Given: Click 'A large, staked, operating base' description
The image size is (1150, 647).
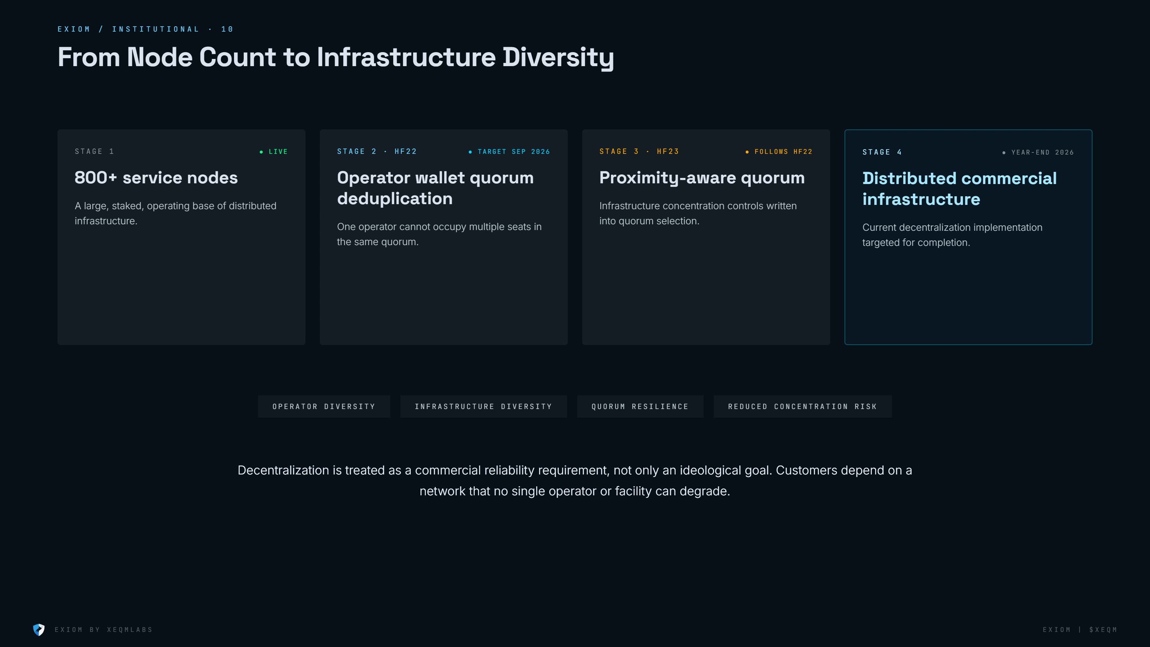Looking at the screenshot, I should (175, 214).
